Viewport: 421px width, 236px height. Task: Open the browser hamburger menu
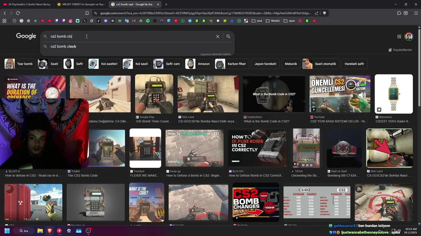pyautogui.click(x=416, y=13)
